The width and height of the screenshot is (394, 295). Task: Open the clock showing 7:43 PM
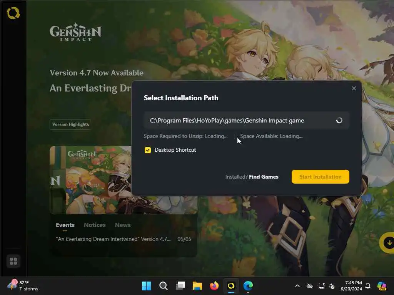(x=351, y=286)
